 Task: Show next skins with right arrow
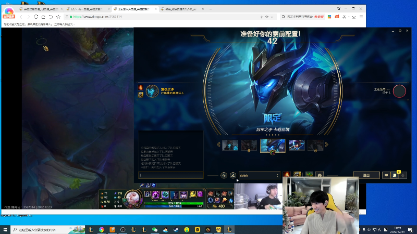(x=327, y=145)
